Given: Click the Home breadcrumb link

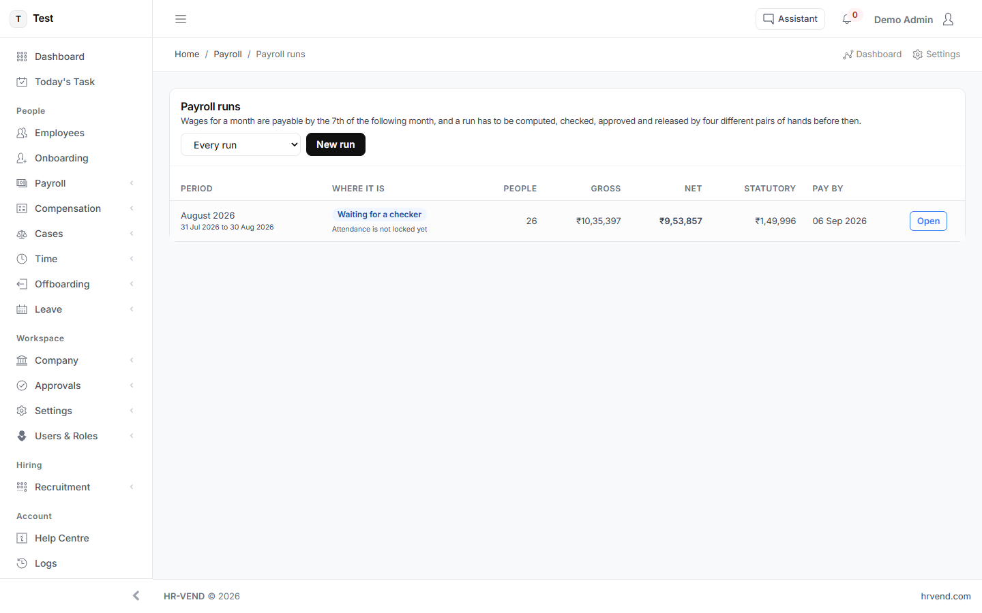Looking at the screenshot, I should tap(187, 54).
